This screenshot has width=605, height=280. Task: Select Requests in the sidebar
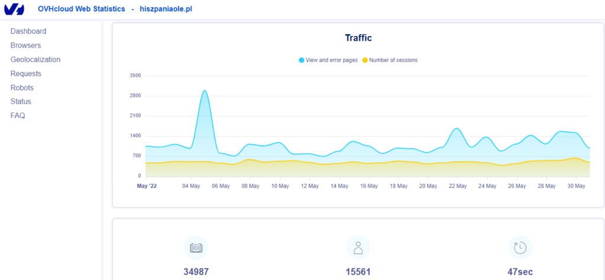pos(26,74)
